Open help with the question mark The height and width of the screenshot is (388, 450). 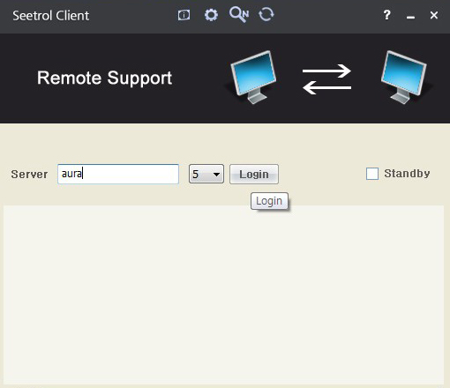[386, 15]
